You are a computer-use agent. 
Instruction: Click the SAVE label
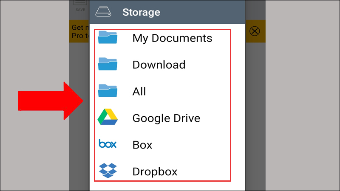tap(80, 10)
